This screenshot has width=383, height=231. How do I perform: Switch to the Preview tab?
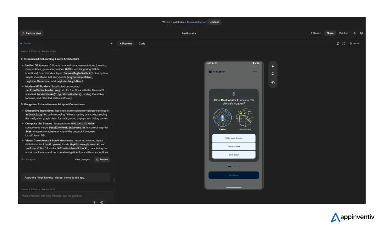coord(126,44)
